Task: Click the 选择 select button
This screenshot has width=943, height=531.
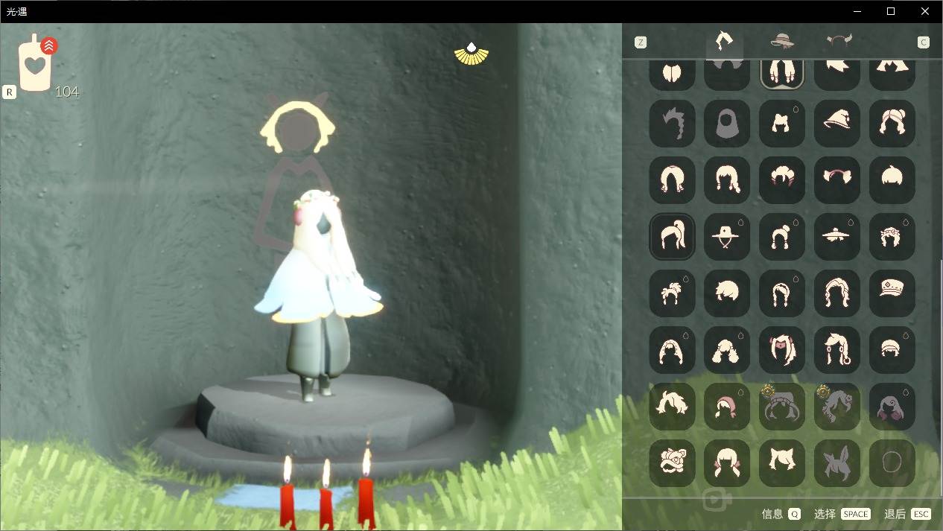Action: pos(842,514)
